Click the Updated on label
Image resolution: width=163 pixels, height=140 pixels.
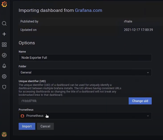point(29,30)
